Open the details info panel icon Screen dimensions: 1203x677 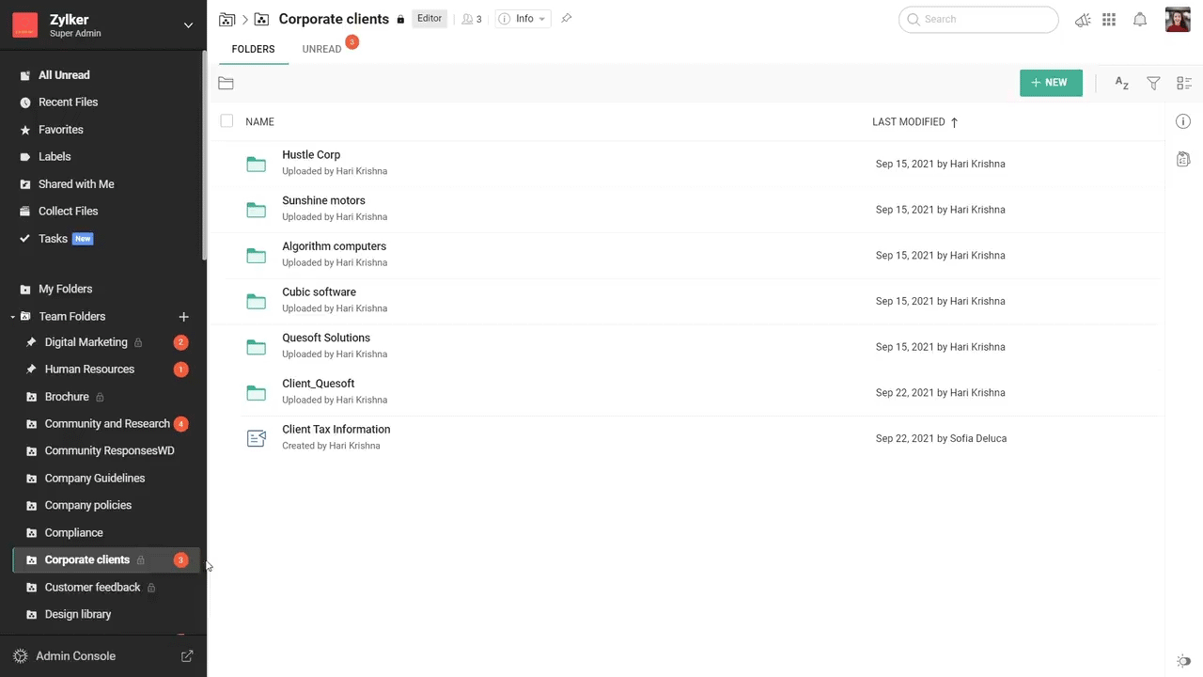(1183, 121)
